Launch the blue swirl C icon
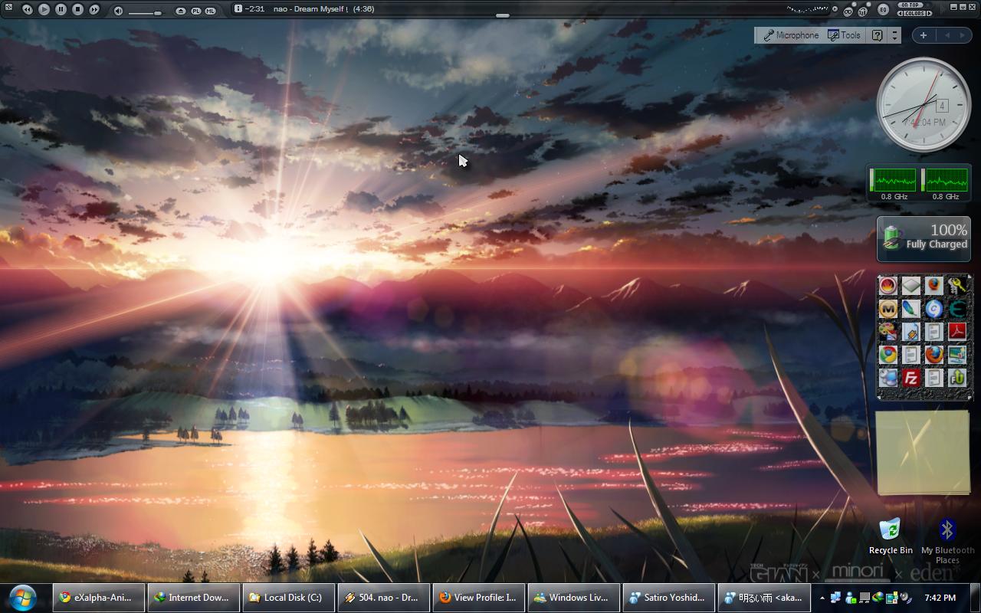The width and height of the screenshot is (981, 613). (x=933, y=309)
